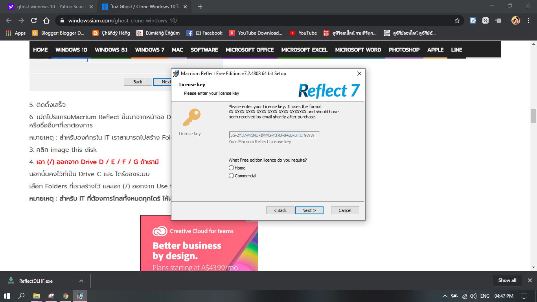
Task: Close the Yahoo Search tab
Action: pyautogui.click(x=91, y=7)
